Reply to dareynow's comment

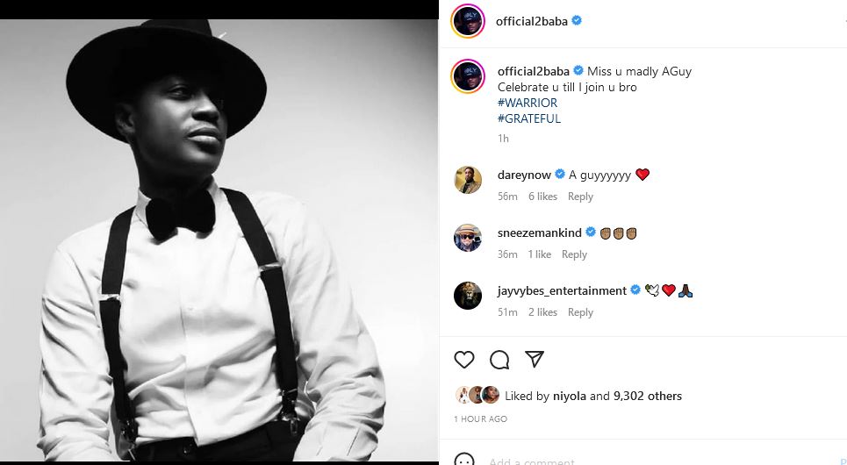click(580, 197)
